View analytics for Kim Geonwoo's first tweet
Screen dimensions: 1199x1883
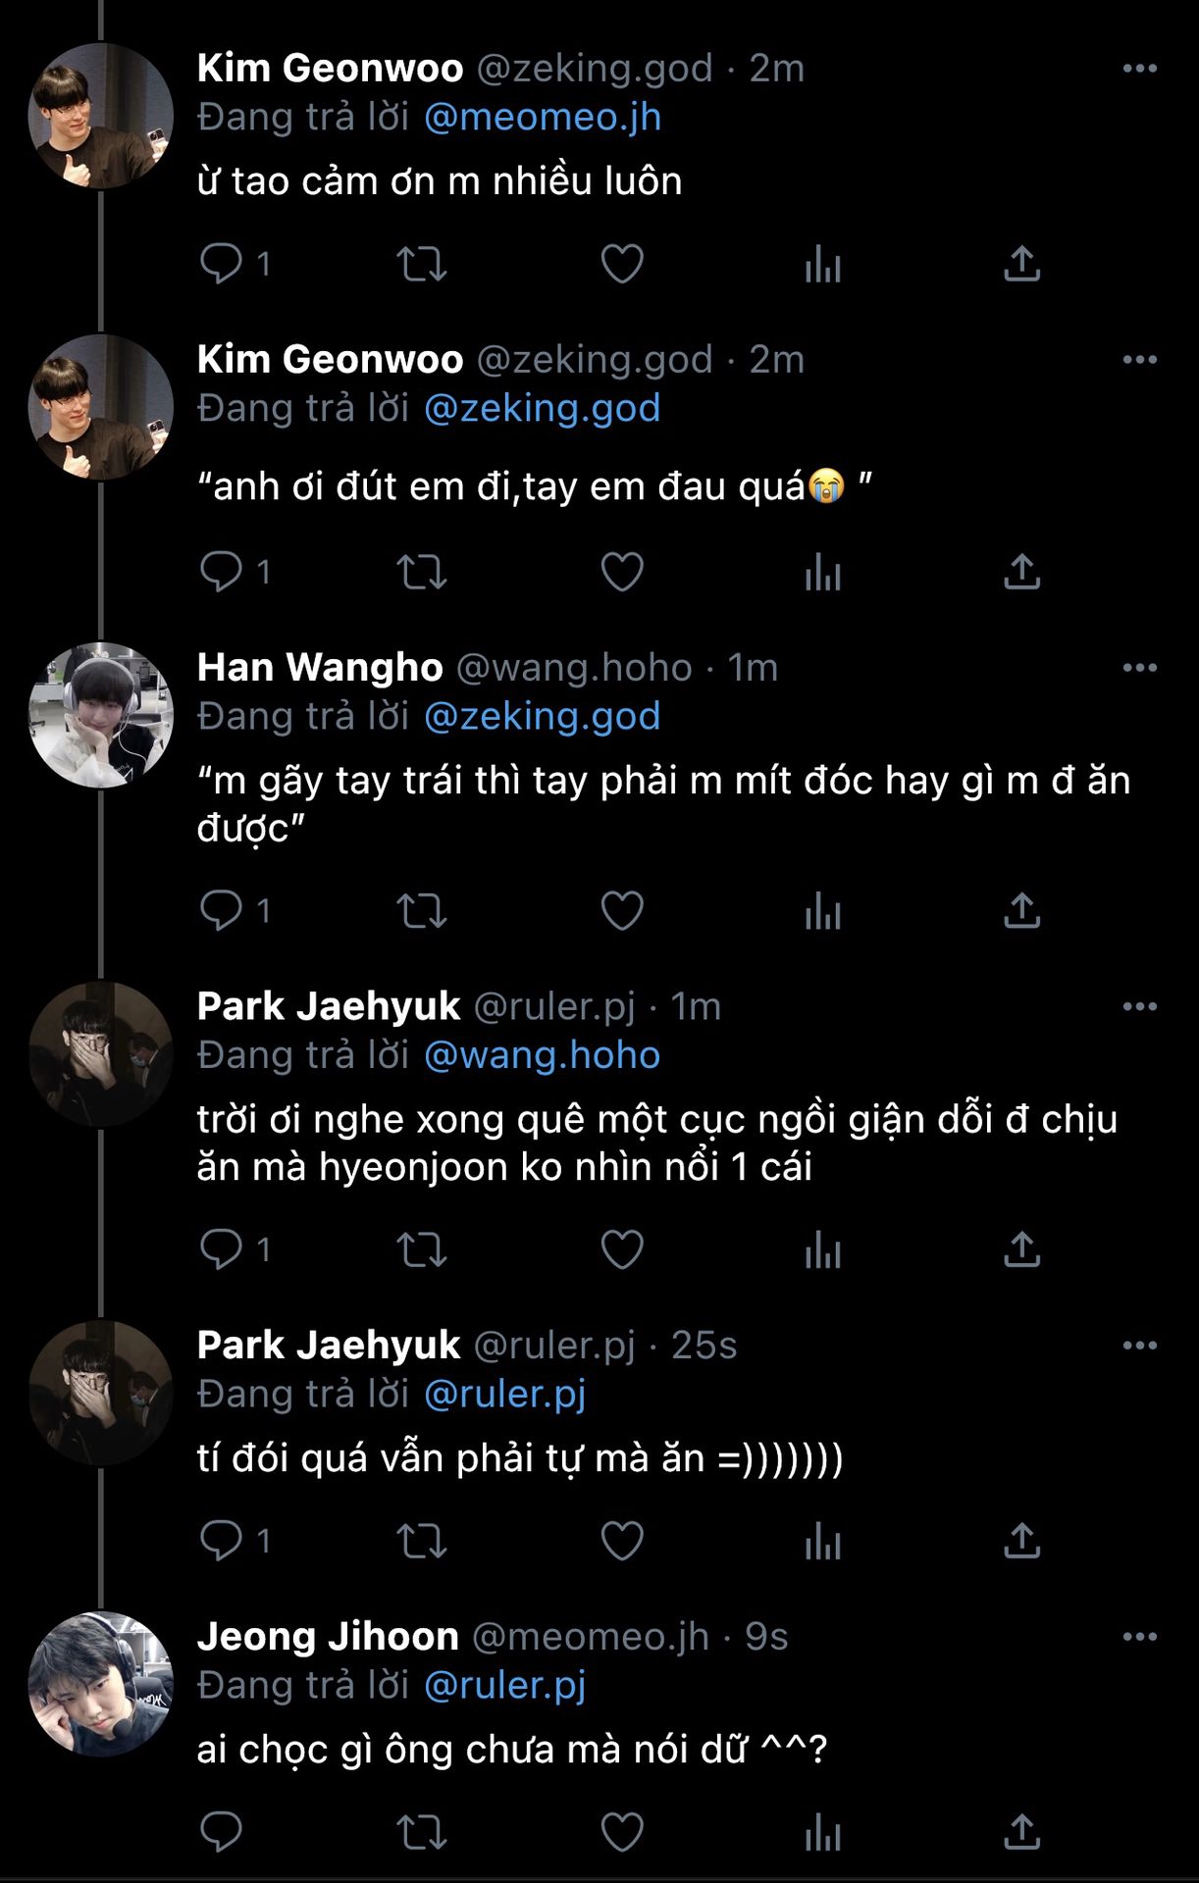[x=822, y=264]
